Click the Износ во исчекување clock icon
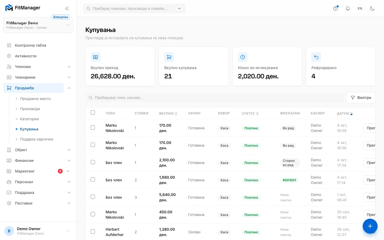 click(243, 57)
